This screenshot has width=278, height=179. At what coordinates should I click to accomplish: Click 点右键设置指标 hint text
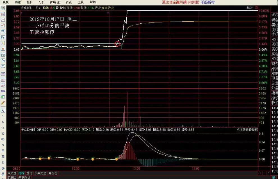point(247,130)
